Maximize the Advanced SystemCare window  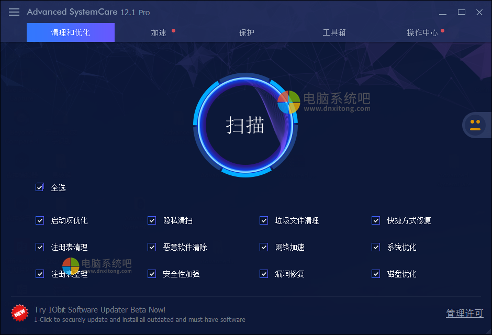point(461,12)
